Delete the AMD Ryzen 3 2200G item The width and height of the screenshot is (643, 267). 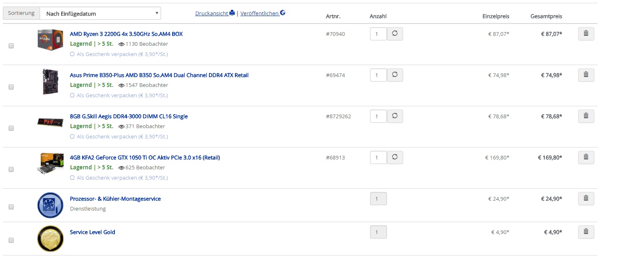[x=586, y=34]
